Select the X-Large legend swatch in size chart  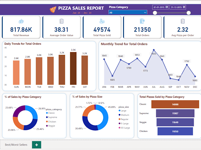point(119,123)
